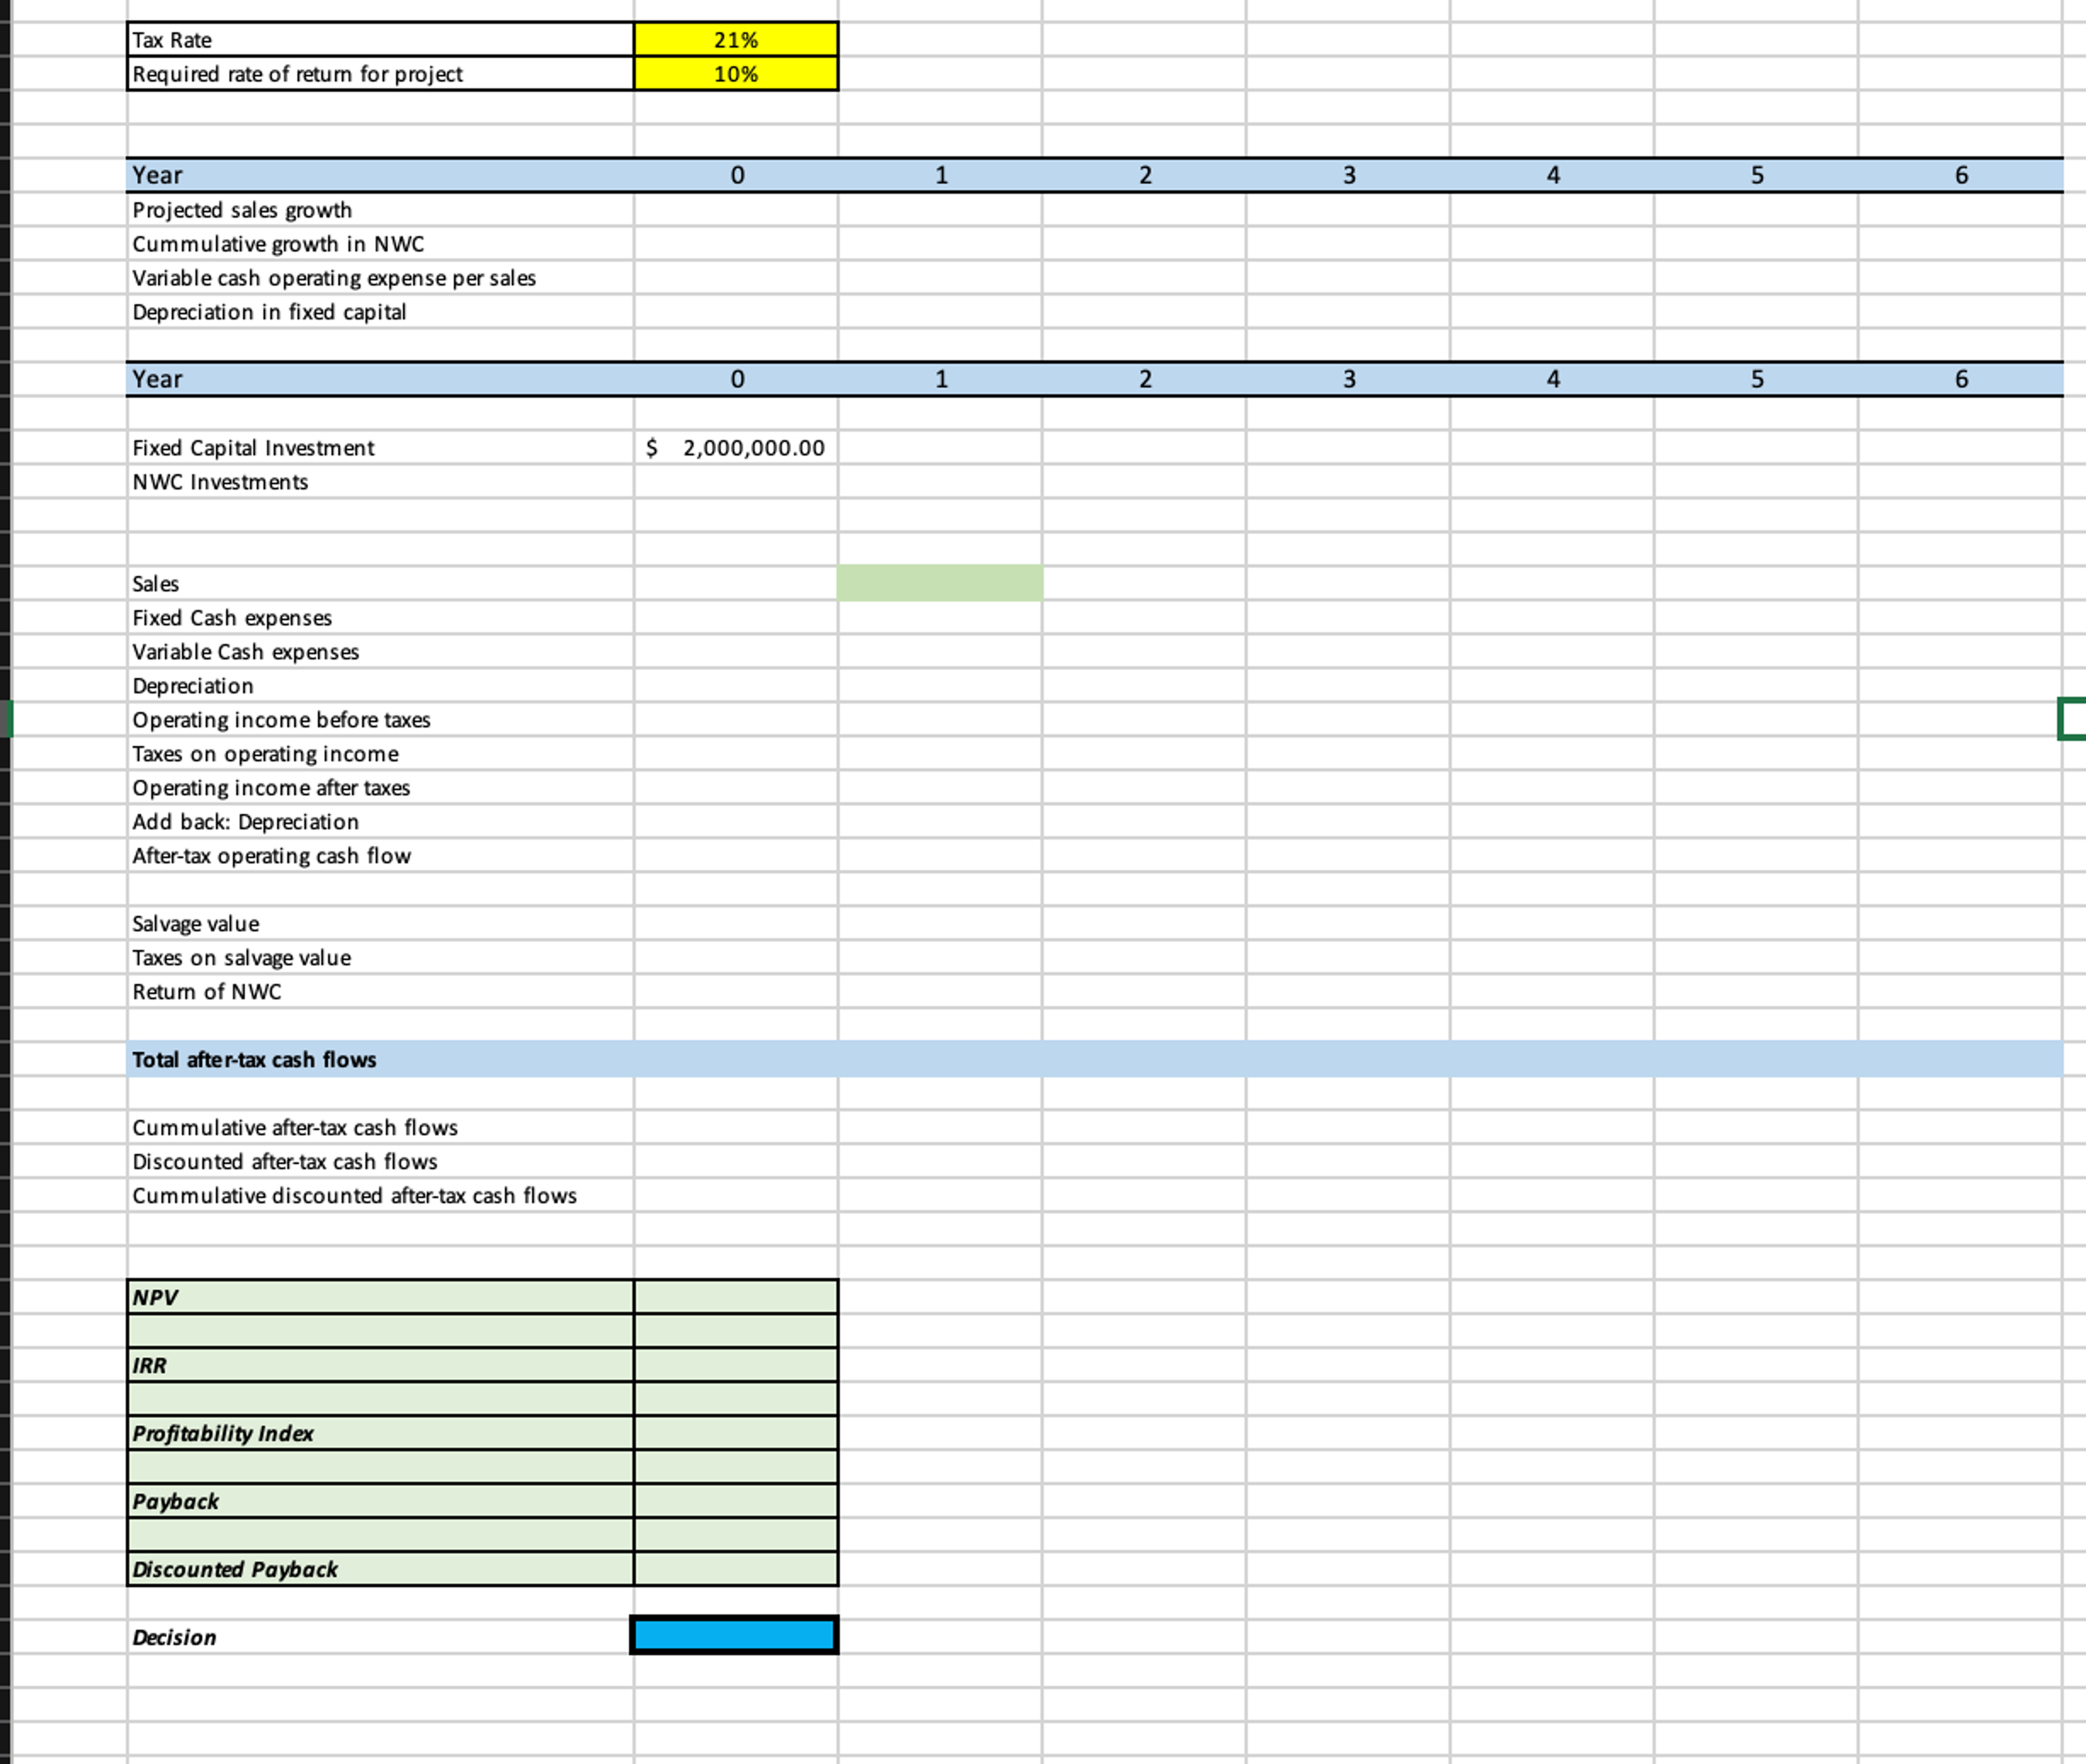The image size is (2086, 1764).
Task: Click the IRR value cell
Action: point(735,1365)
